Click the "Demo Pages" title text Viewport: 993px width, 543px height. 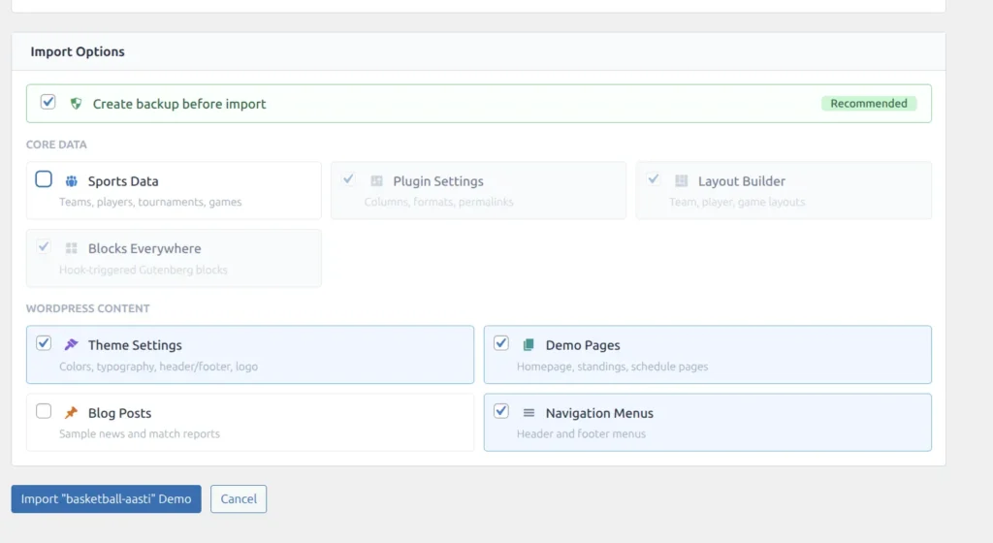[583, 345]
